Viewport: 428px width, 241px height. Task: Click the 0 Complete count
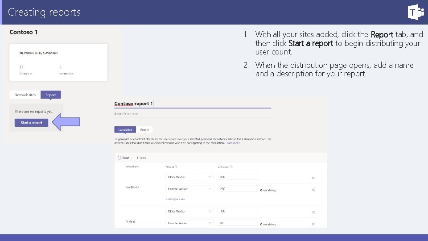26,70
